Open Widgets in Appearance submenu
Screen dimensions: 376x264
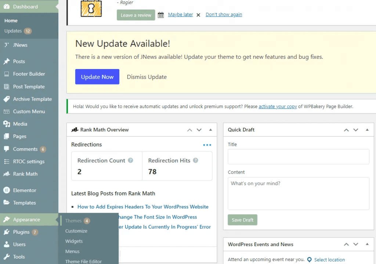[x=74, y=241]
